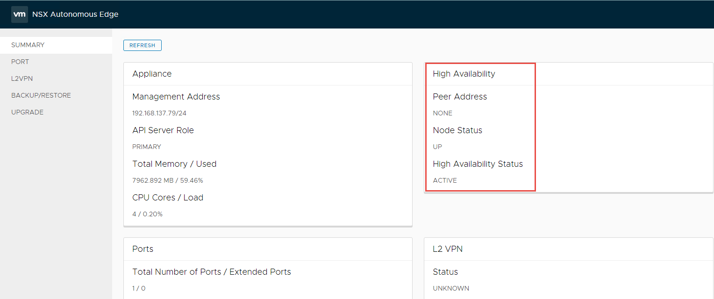Select the management address 192.168.137.79/24

(159, 113)
